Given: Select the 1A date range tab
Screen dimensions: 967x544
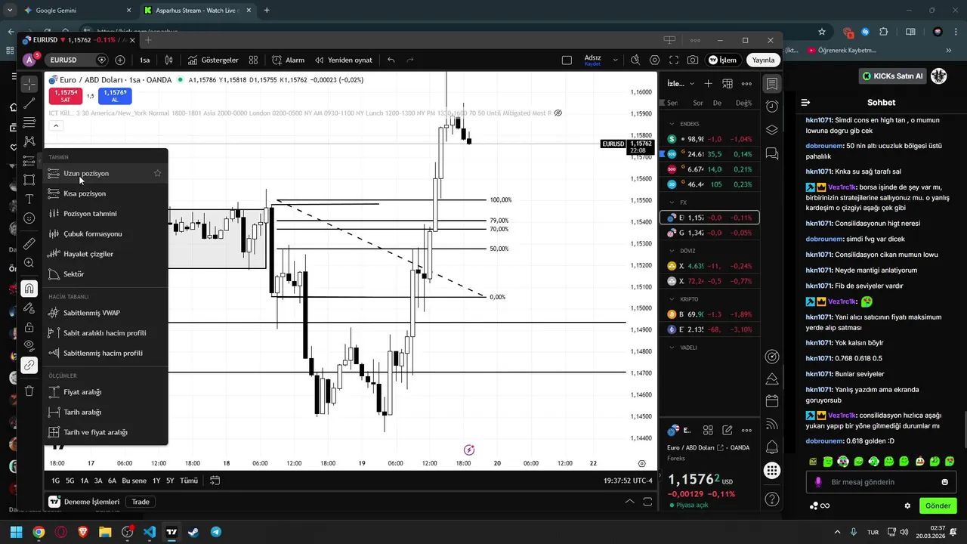Looking at the screenshot, I should click(x=85, y=481).
